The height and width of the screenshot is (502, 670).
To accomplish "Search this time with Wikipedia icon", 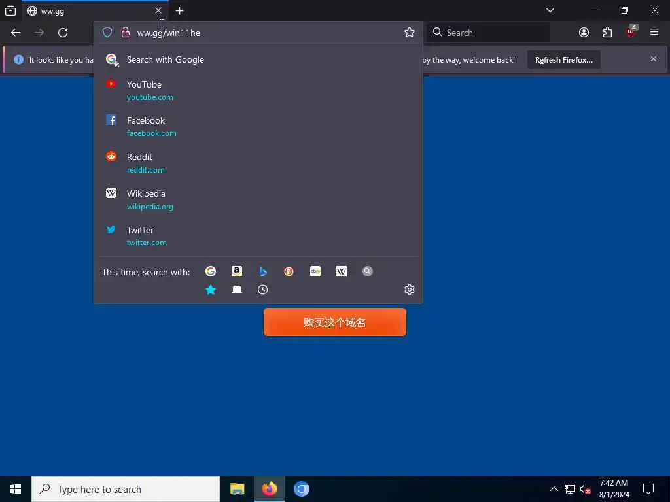I will click(x=342, y=271).
